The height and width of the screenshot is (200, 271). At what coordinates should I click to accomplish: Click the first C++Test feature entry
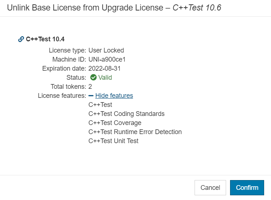click(100, 105)
